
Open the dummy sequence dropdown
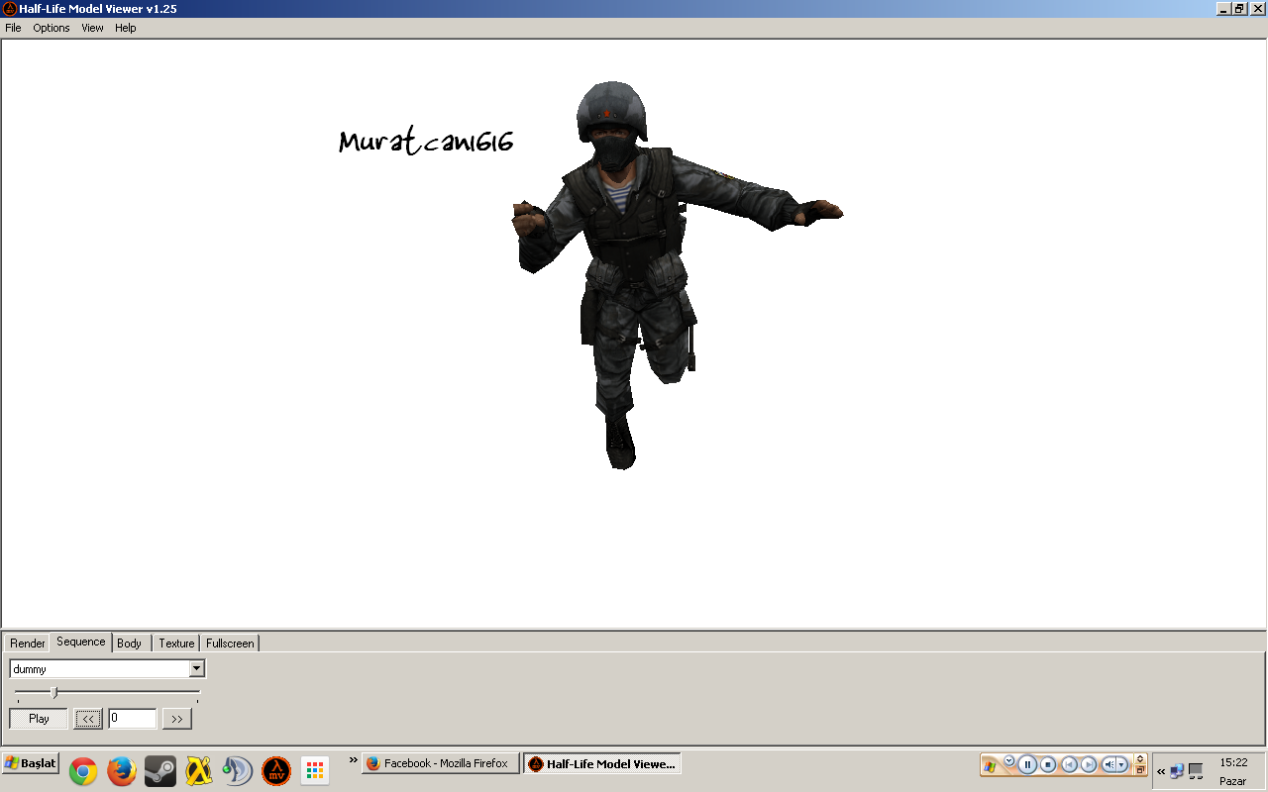point(196,668)
